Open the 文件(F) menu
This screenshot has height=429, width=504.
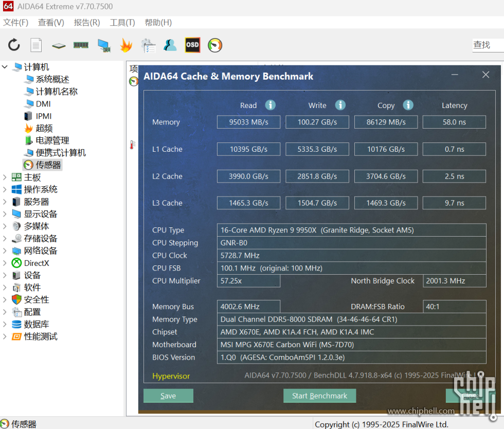click(x=16, y=23)
